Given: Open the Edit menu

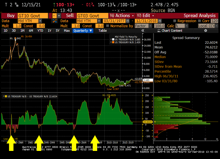Looking at the screenshot, I should point(146,16).
